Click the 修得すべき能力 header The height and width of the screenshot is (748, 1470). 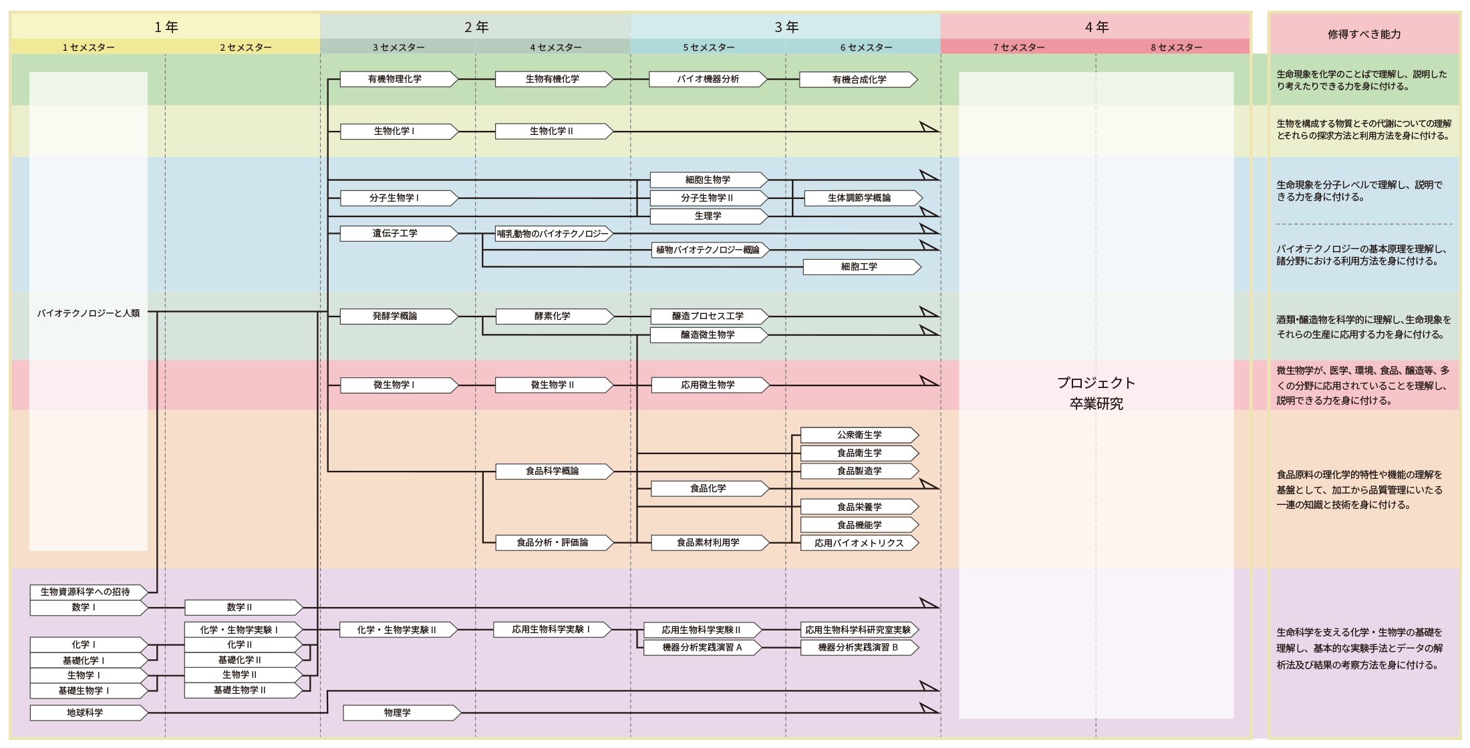click(x=1364, y=34)
